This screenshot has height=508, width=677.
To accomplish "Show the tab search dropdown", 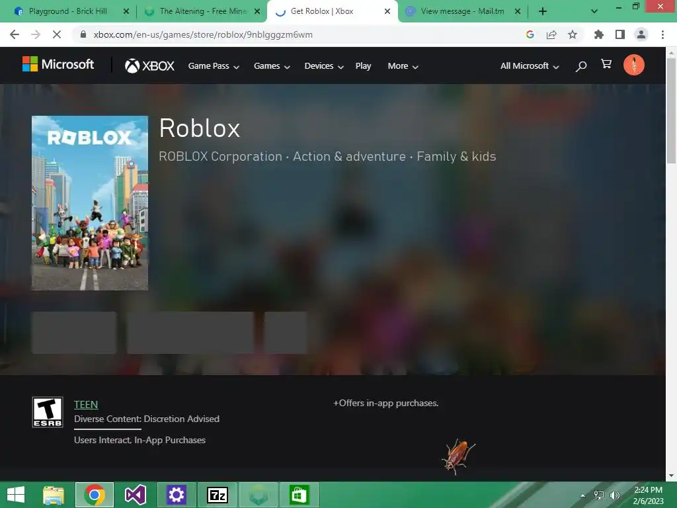I will coord(594,11).
